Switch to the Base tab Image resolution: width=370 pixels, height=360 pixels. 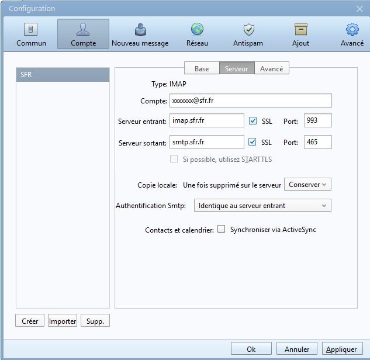coord(202,69)
